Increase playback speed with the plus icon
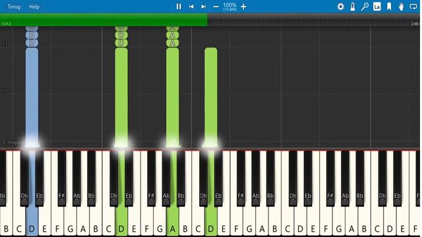 [243, 7]
